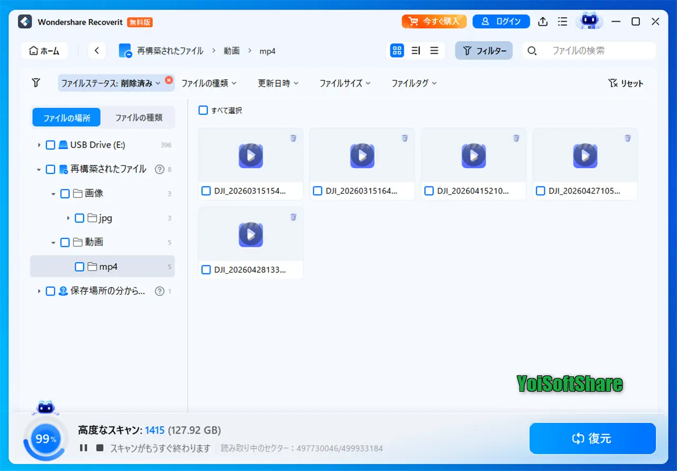Tick checkbox for mp4 folder
Screen dimensions: 677x471
pos(79,266)
